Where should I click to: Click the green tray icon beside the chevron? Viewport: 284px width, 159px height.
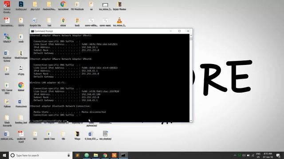point(240,155)
